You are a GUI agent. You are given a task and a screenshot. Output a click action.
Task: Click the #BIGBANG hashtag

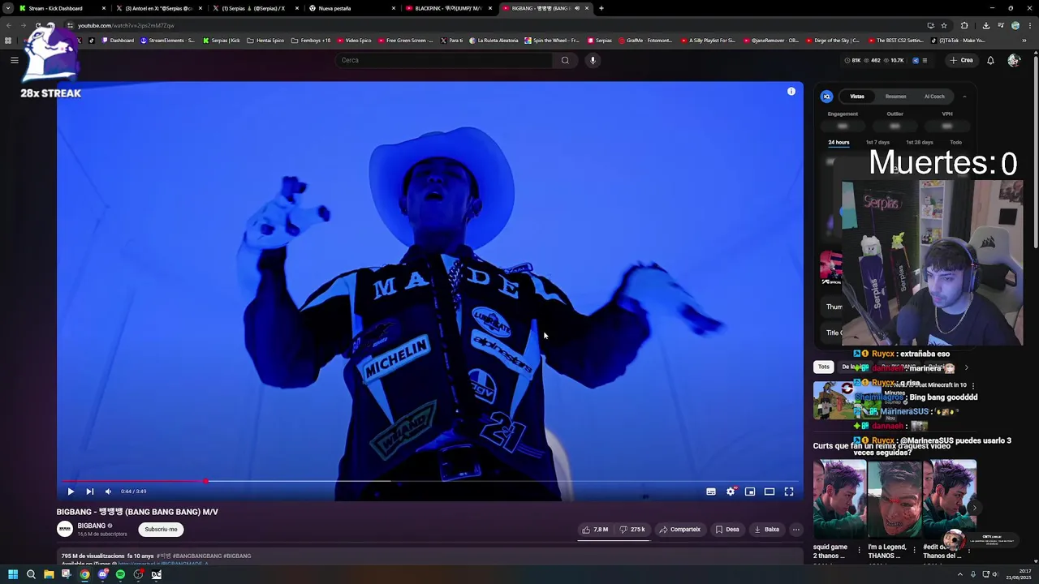click(237, 556)
